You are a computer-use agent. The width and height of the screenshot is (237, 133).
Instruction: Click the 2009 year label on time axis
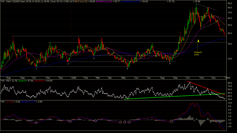pos(228,78)
